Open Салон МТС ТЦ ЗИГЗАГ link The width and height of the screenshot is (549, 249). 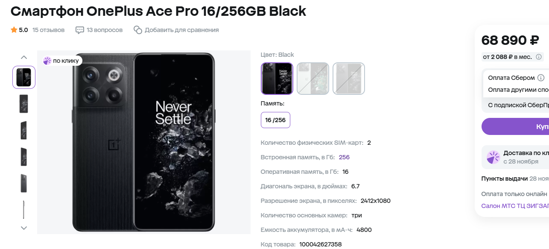(514, 206)
